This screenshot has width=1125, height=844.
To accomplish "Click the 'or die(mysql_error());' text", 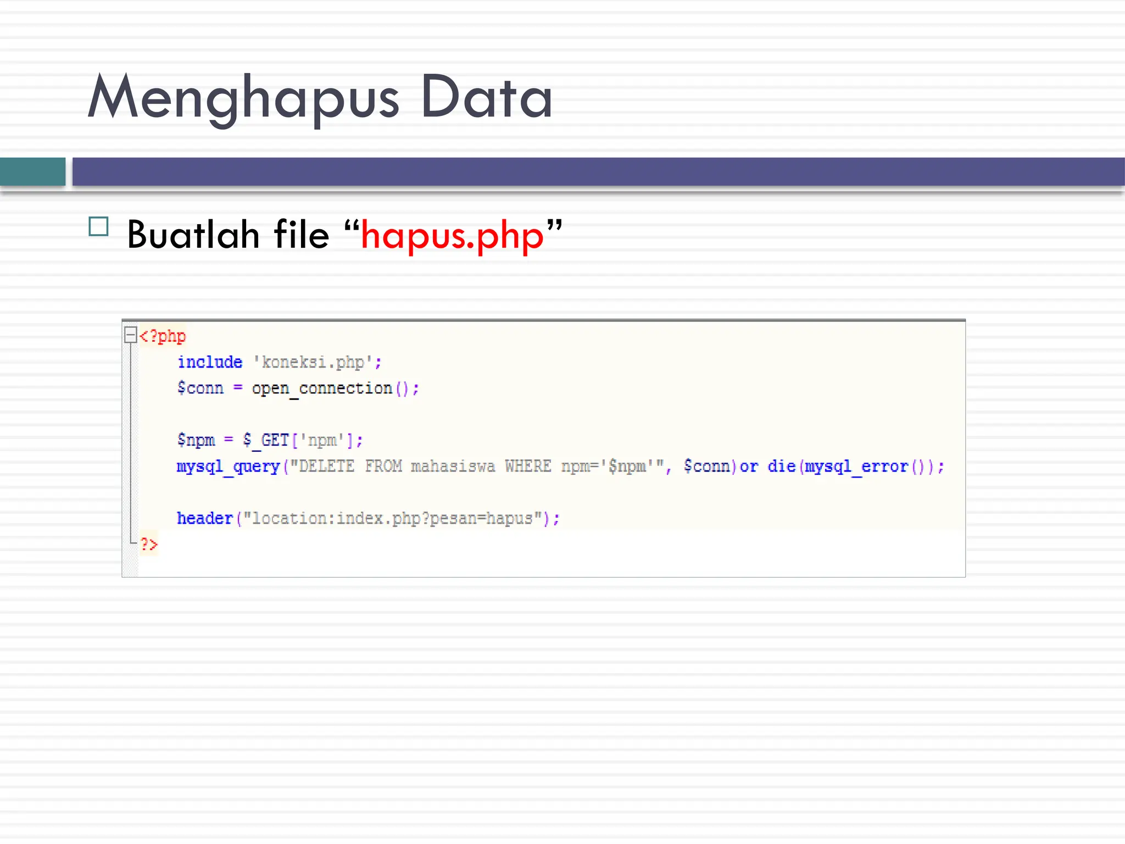I will (x=842, y=467).
